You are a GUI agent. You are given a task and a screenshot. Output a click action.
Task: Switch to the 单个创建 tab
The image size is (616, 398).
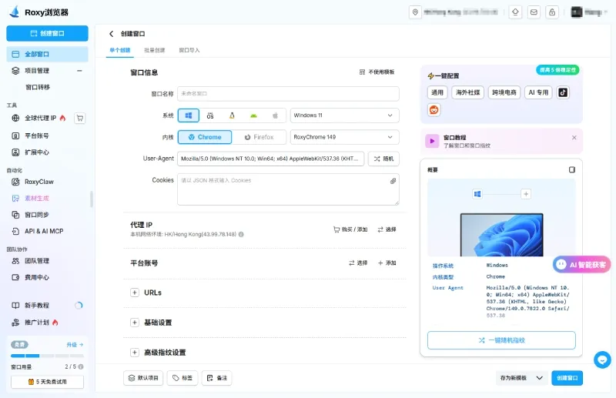point(120,50)
